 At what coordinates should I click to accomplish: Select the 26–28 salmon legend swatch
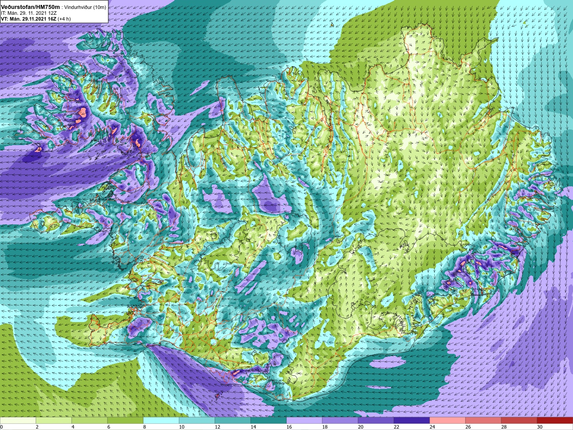point(483,421)
